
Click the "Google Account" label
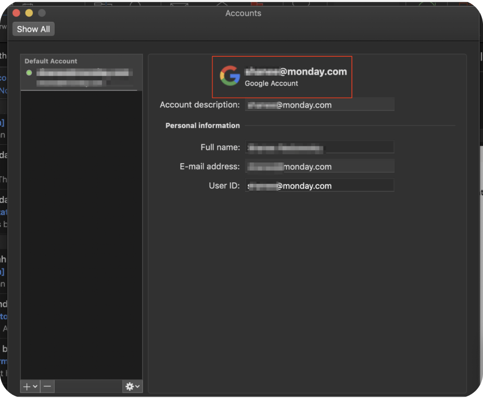271,83
